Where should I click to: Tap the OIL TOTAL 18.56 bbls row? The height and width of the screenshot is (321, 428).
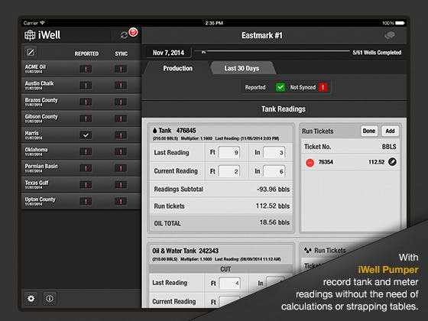pos(221,223)
